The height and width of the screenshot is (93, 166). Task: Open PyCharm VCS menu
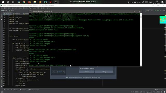(38, 8)
